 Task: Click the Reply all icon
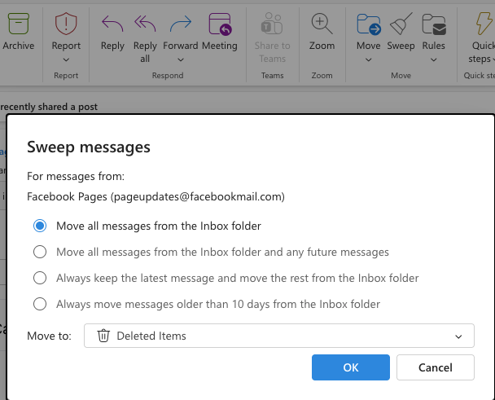click(145, 25)
